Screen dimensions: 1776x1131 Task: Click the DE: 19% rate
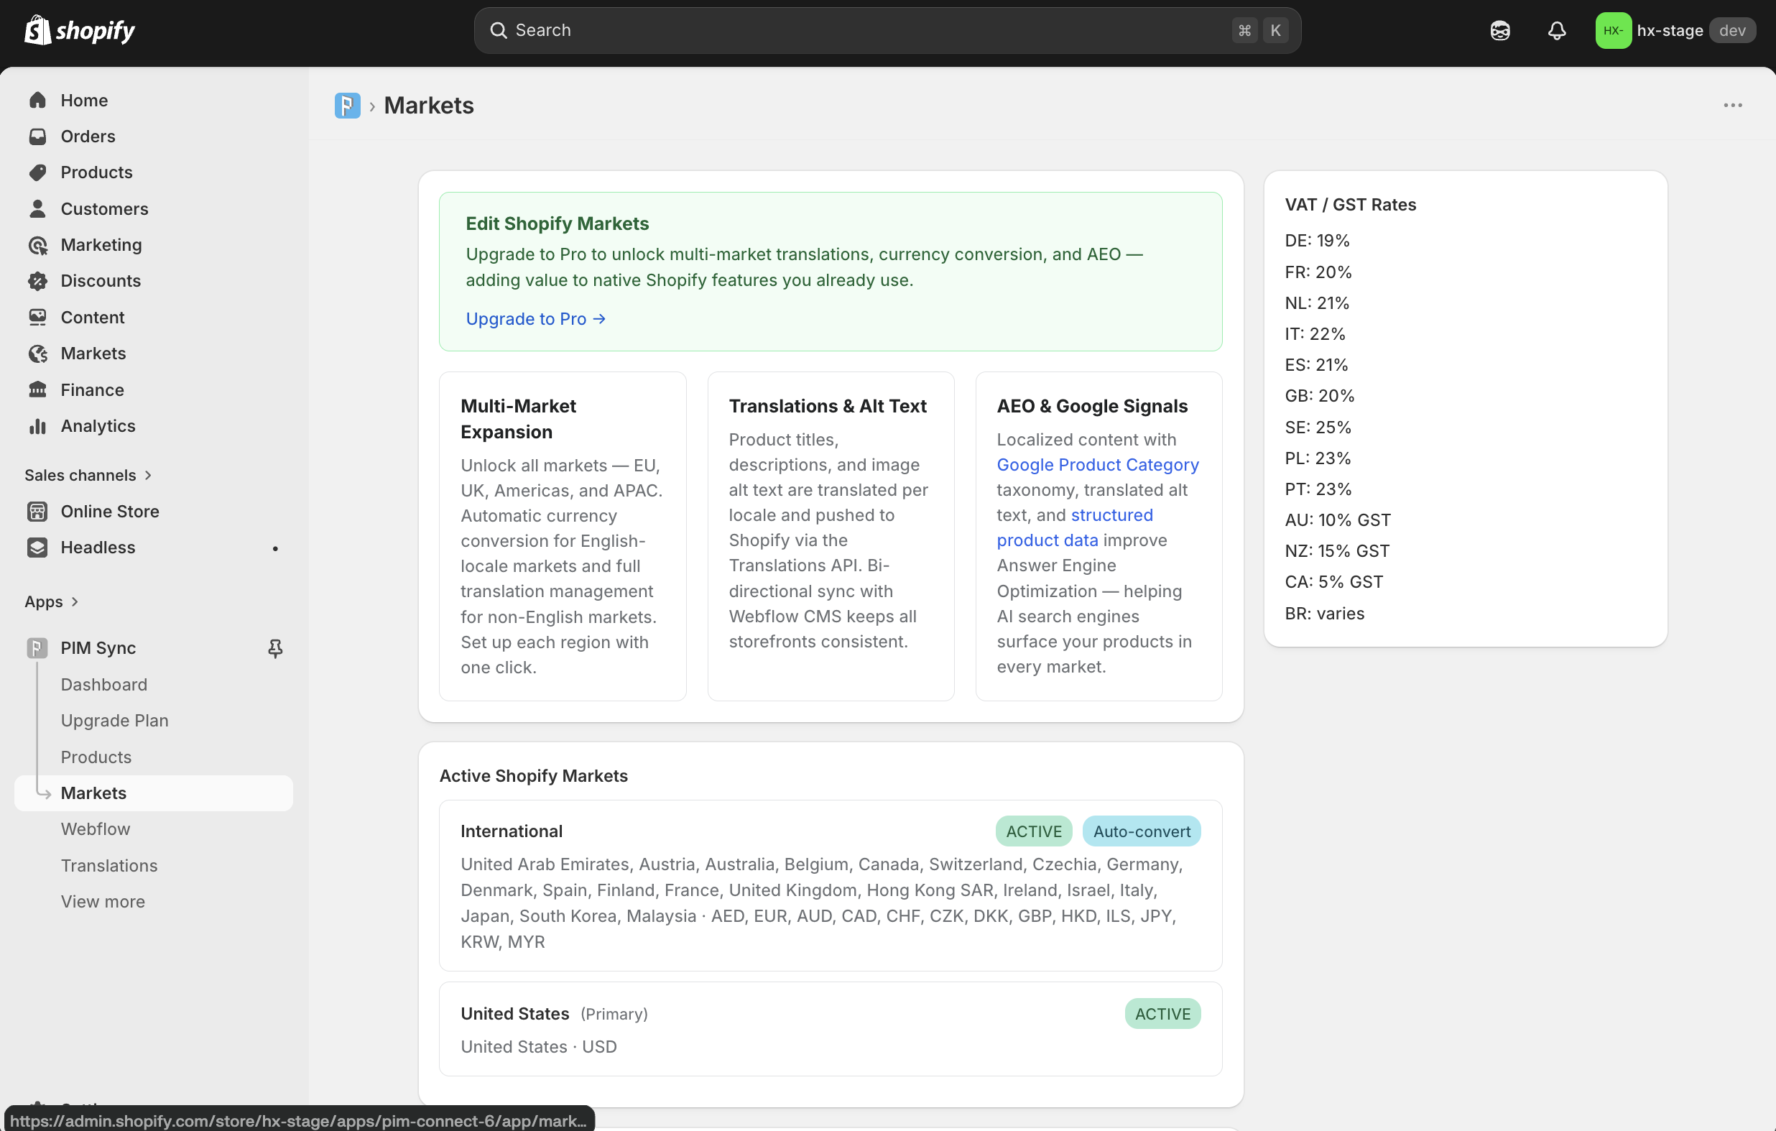pyautogui.click(x=1317, y=241)
